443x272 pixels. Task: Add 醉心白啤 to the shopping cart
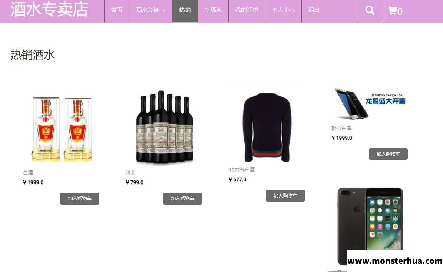(x=388, y=154)
